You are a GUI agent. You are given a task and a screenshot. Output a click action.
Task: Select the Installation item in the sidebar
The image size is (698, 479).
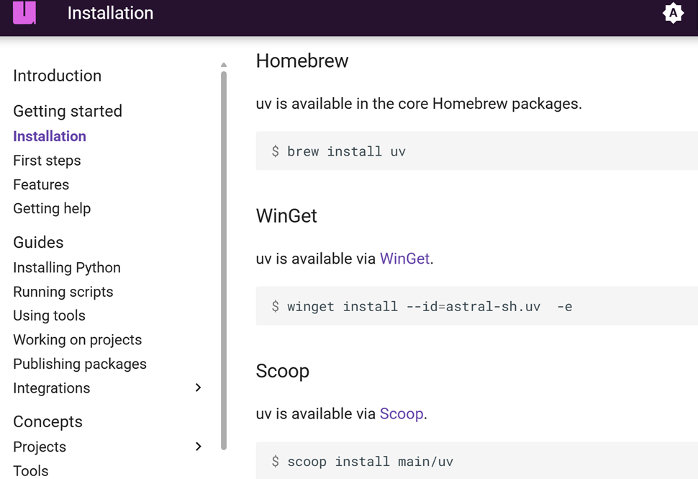point(49,136)
